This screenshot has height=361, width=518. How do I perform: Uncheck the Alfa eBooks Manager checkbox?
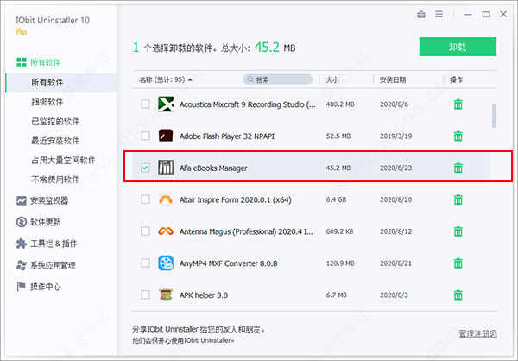(x=145, y=168)
